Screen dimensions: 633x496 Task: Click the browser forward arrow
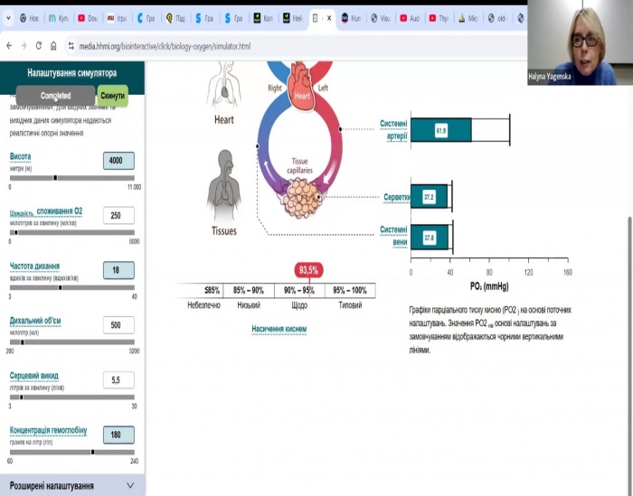pyautogui.click(x=24, y=45)
